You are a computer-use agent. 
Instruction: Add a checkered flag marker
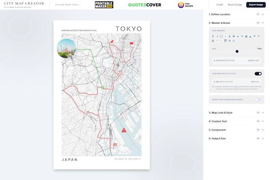pyautogui.click(x=259, y=36)
